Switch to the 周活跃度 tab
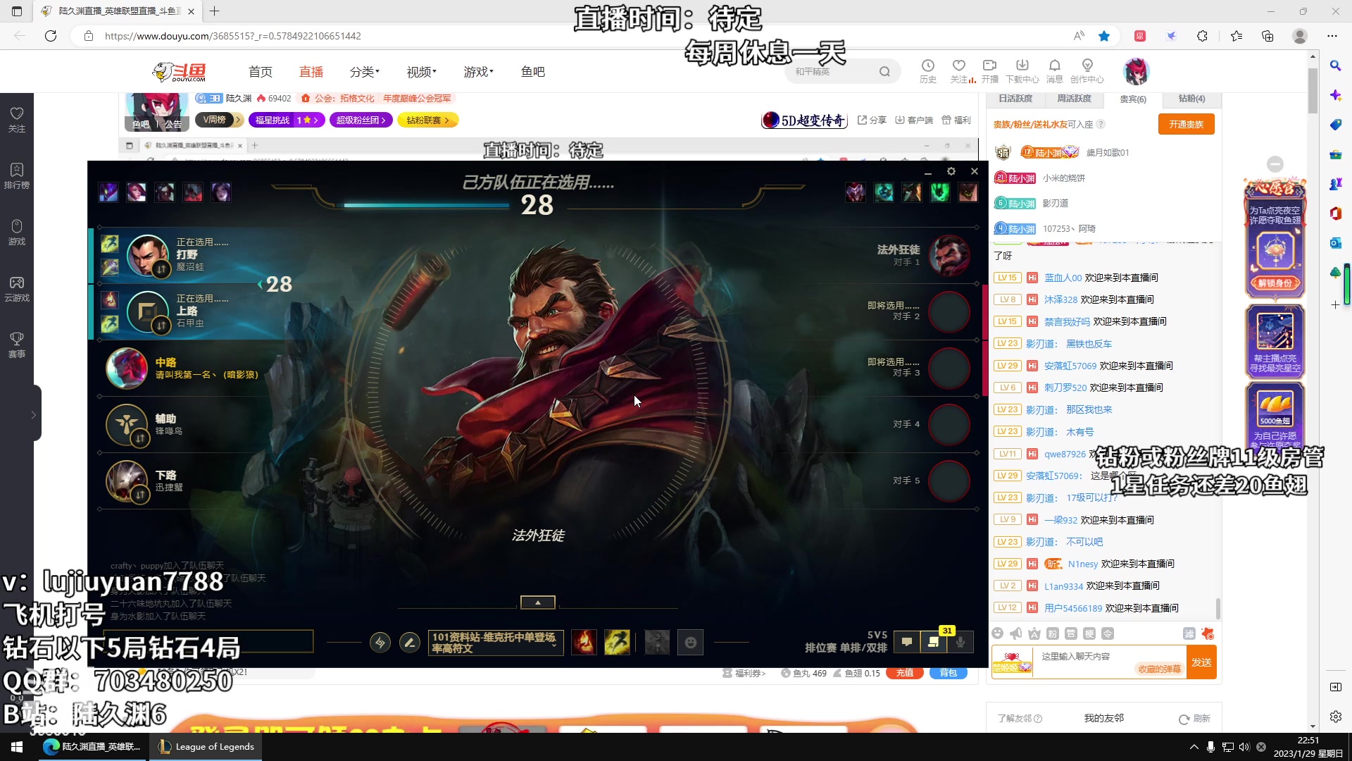This screenshot has width=1352, height=761. point(1074,99)
